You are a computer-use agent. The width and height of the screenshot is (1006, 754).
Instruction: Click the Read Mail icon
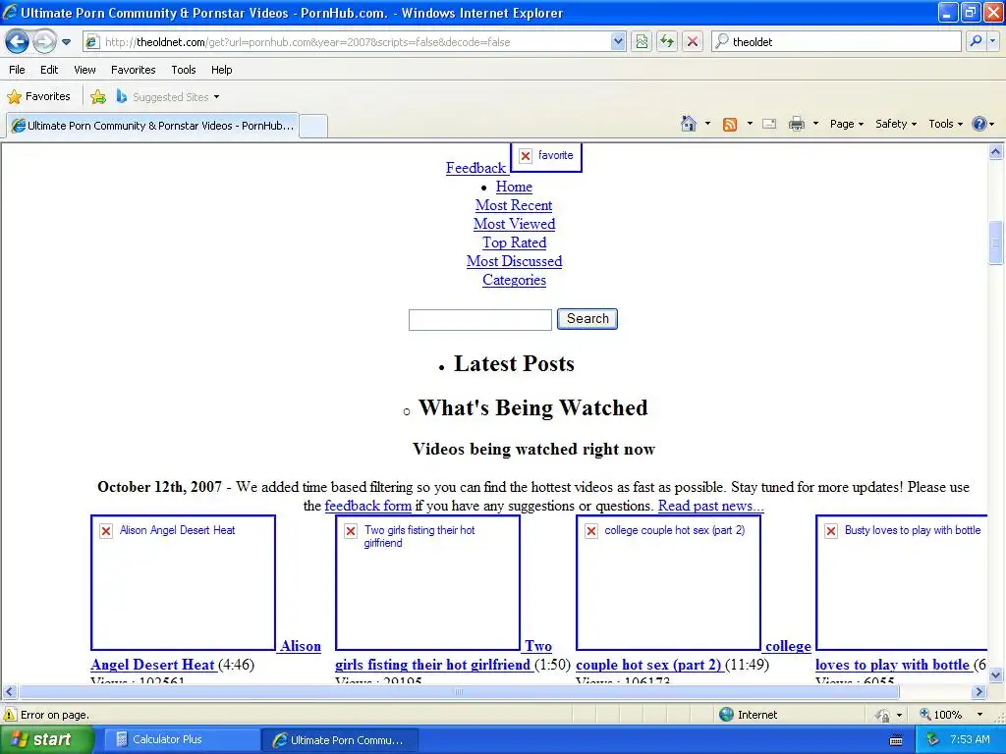click(769, 124)
